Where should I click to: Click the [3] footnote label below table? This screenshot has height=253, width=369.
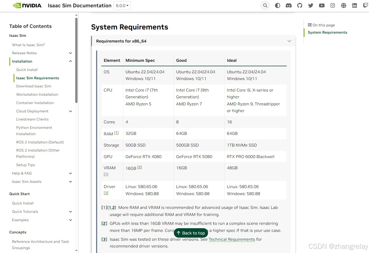pos(104,239)
